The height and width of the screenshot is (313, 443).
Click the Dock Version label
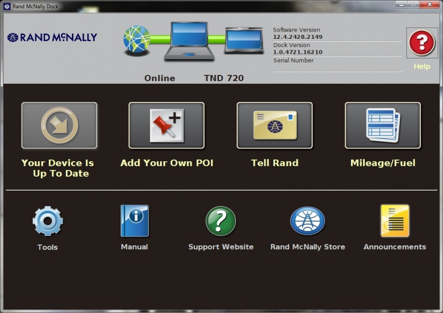[291, 45]
